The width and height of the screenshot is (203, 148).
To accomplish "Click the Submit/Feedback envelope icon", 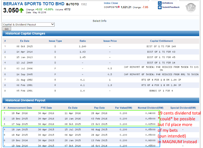I will tap(160, 7).
